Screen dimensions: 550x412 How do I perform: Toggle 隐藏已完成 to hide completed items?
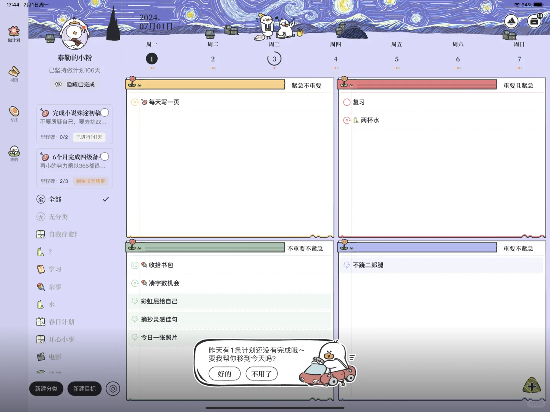click(75, 84)
